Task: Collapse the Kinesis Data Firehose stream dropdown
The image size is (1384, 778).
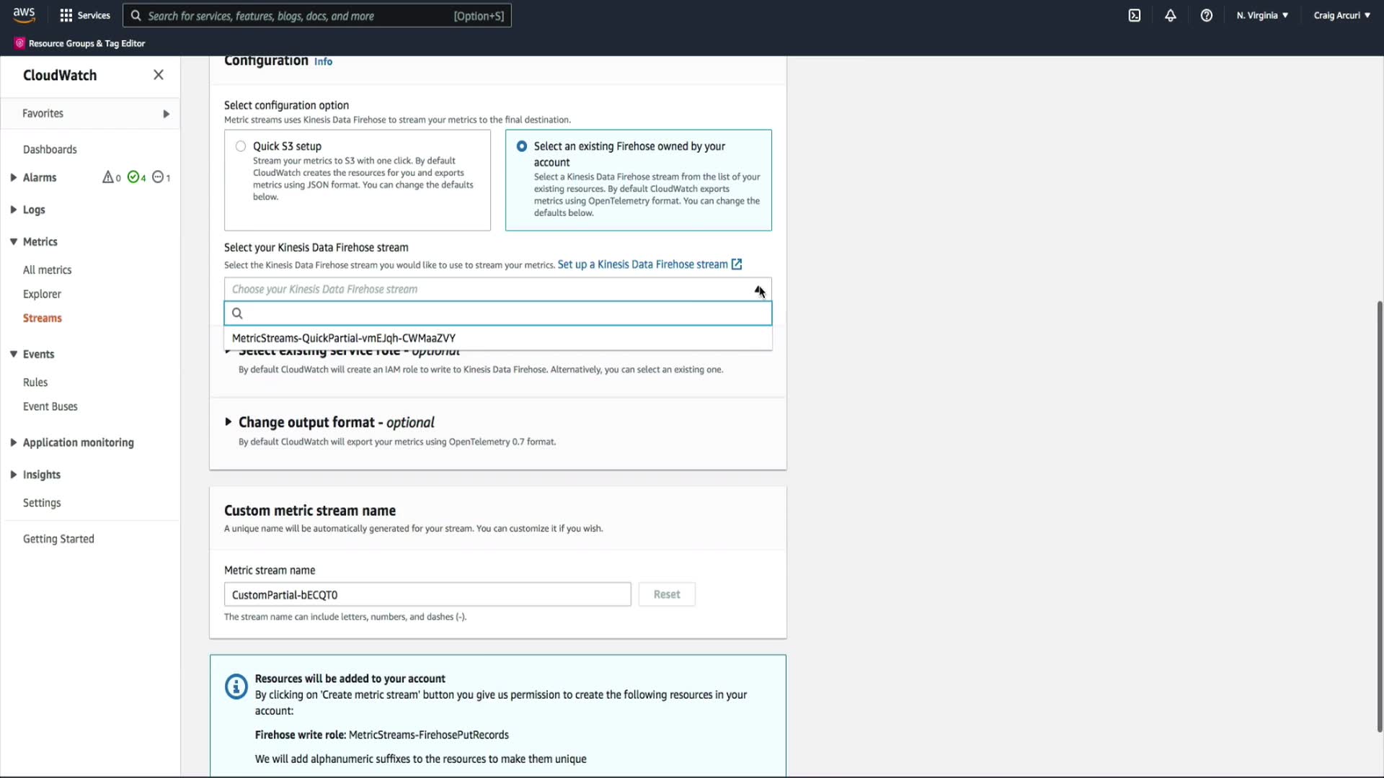Action: 759,290
